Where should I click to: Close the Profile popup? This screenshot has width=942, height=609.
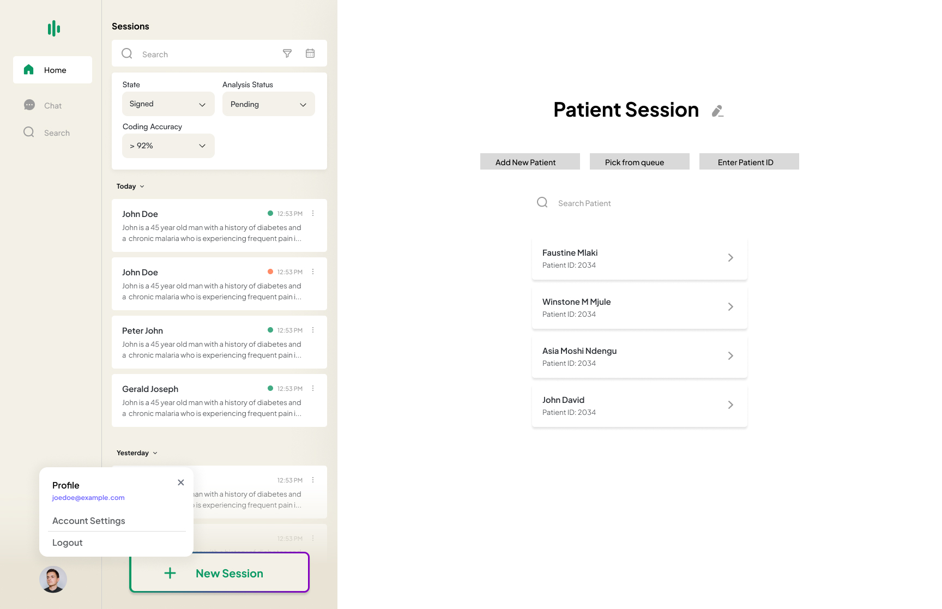pos(181,483)
